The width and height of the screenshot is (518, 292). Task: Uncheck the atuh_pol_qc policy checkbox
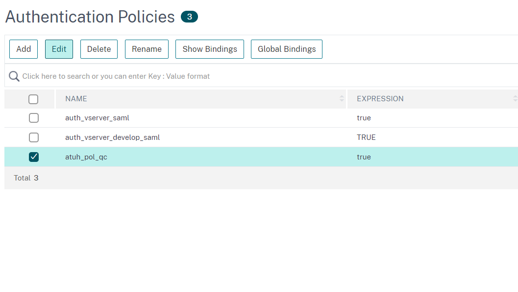tap(33, 157)
